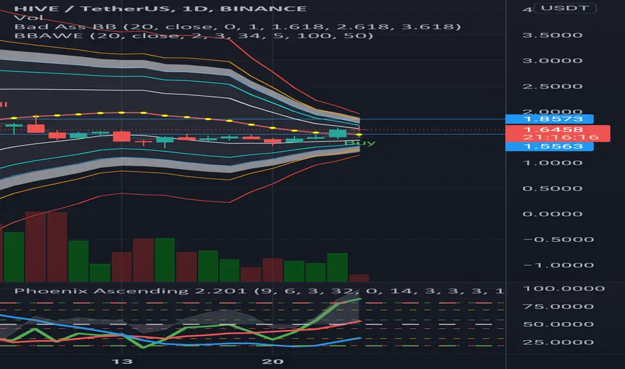Viewport: 625px width, 369px height.
Task: Click the 3.5000 price scale value
Action: click(553, 35)
